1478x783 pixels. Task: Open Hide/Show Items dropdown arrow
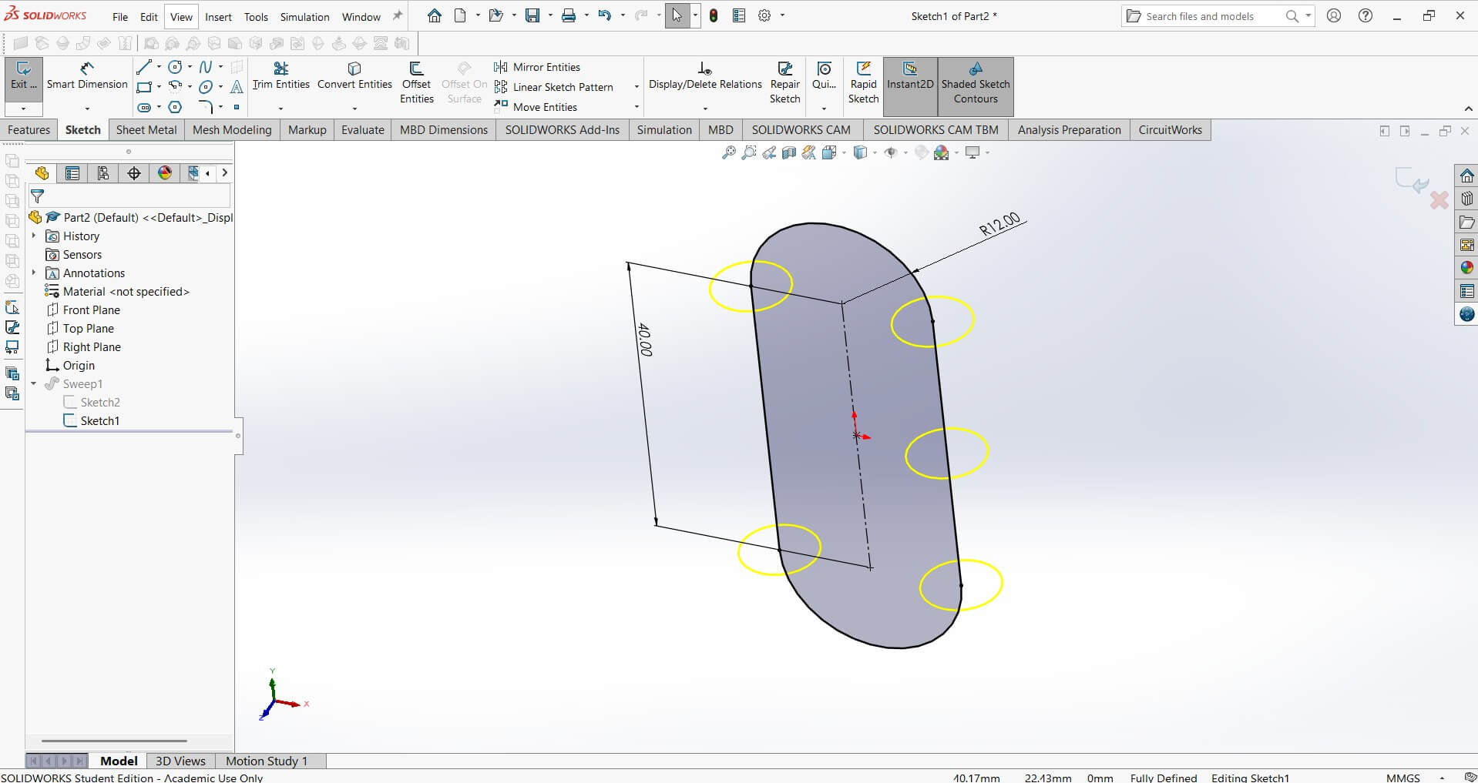tap(905, 152)
